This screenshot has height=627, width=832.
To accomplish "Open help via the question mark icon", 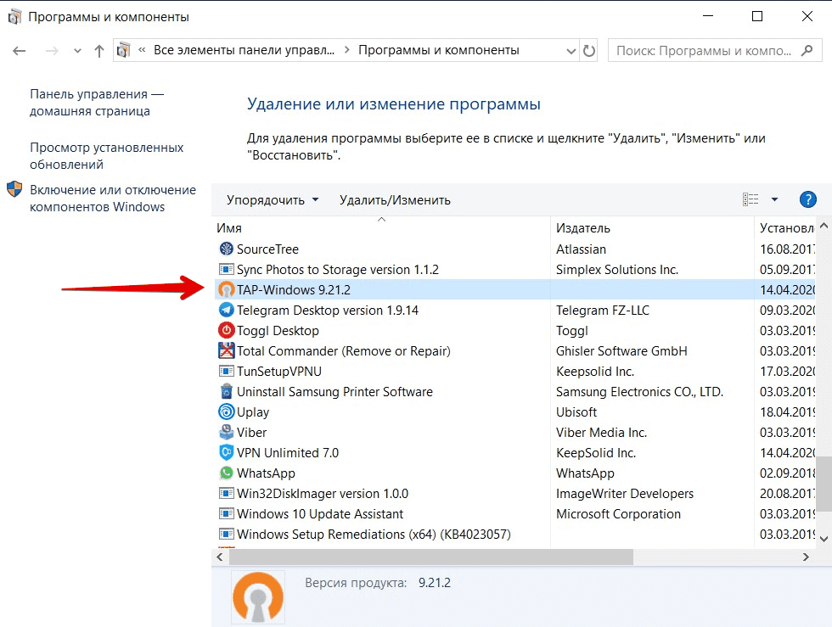I will pyautogui.click(x=807, y=199).
